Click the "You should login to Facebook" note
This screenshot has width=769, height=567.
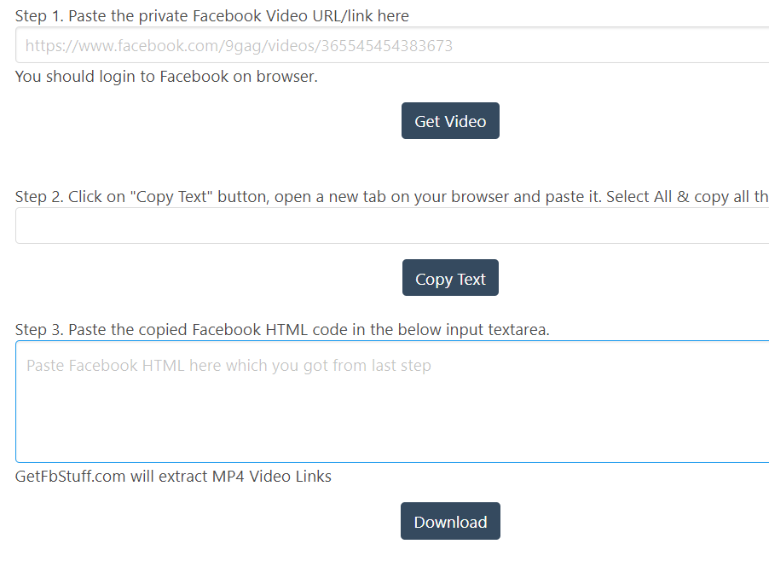pos(166,77)
